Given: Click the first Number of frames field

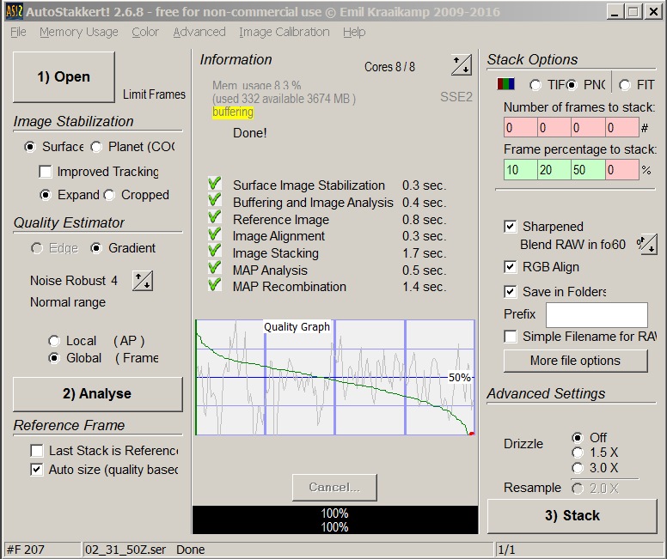Looking at the screenshot, I should point(520,128).
